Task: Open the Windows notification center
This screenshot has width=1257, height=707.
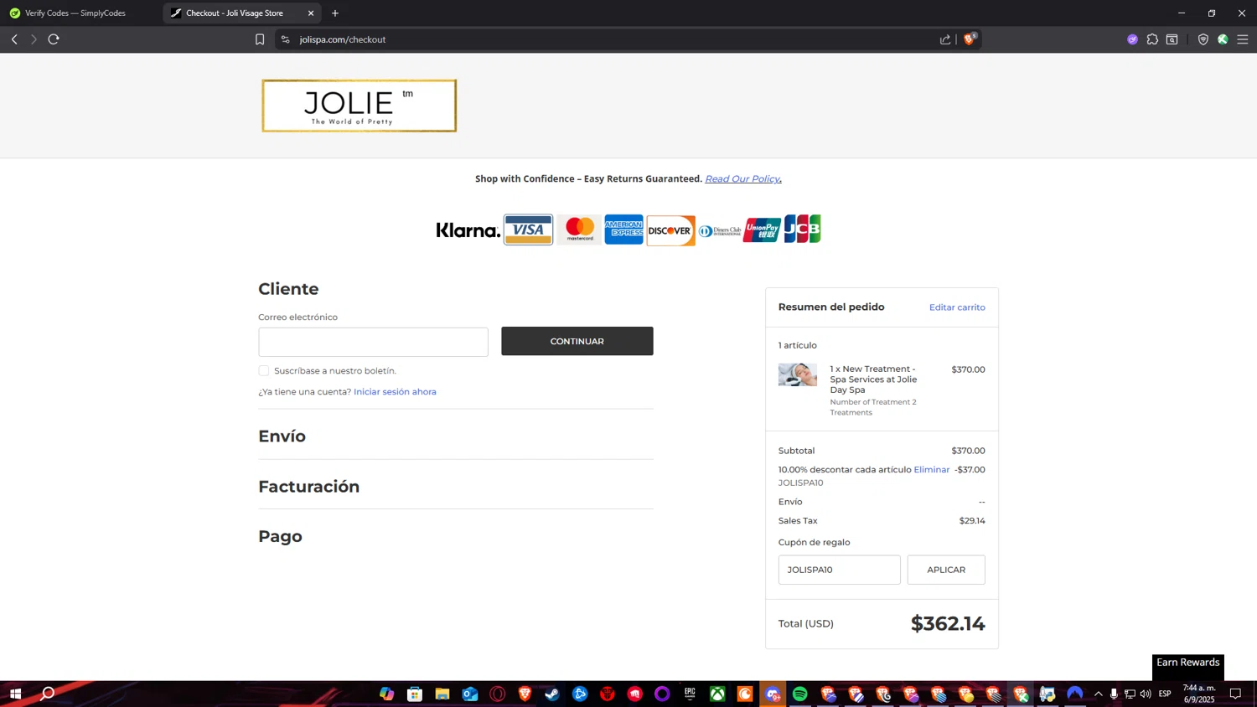Action: click(1235, 694)
